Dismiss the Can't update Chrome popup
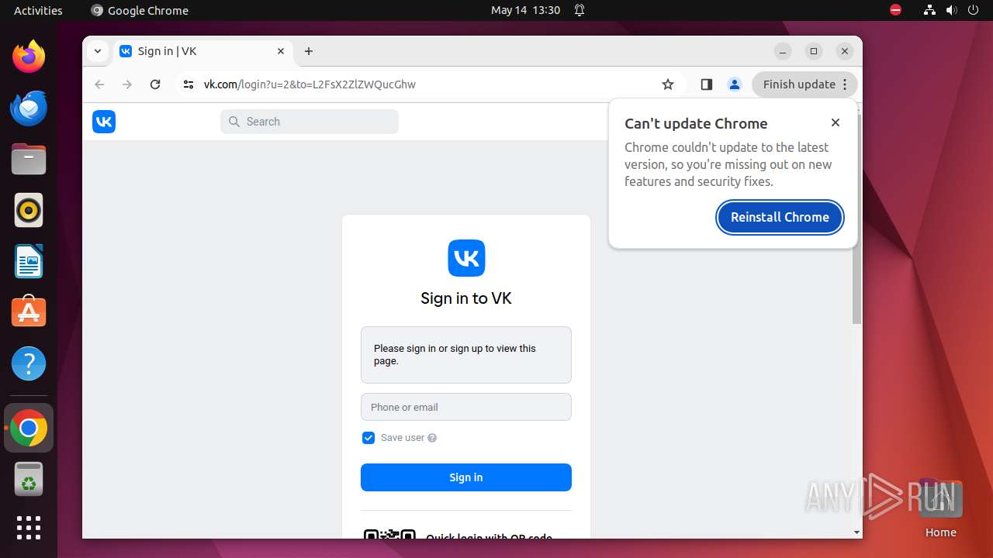The image size is (993, 558). pos(836,122)
